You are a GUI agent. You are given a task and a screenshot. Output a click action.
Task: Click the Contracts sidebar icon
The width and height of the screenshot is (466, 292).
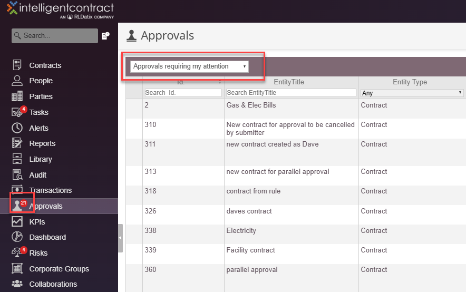click(17, 65)
